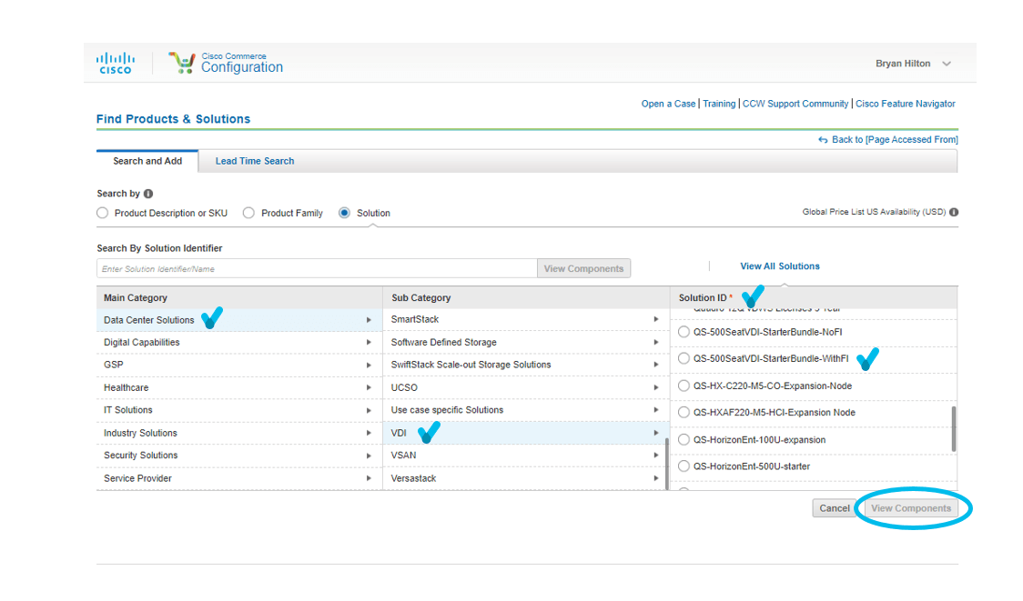Expand the VSAN sub category arrow

[x=655, y=455]
